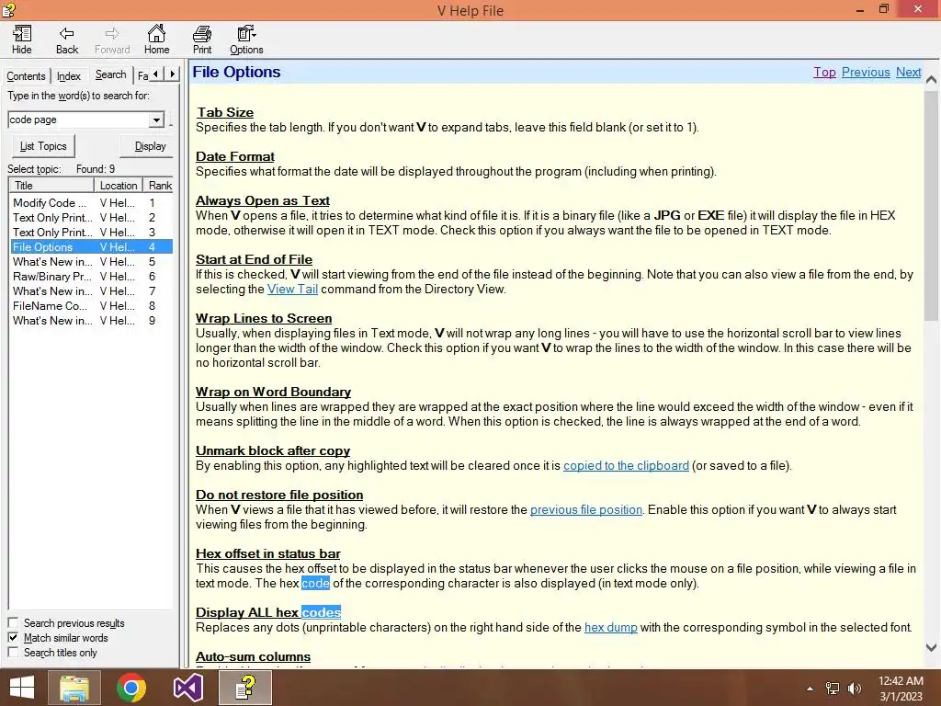Click 'Wrap Lines to Screen' heading
Screen dimensions: 941x706
coord(264,318)
